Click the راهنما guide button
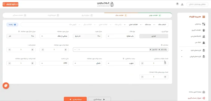Viewport: 211px width, 101px height. click(12, 25)
